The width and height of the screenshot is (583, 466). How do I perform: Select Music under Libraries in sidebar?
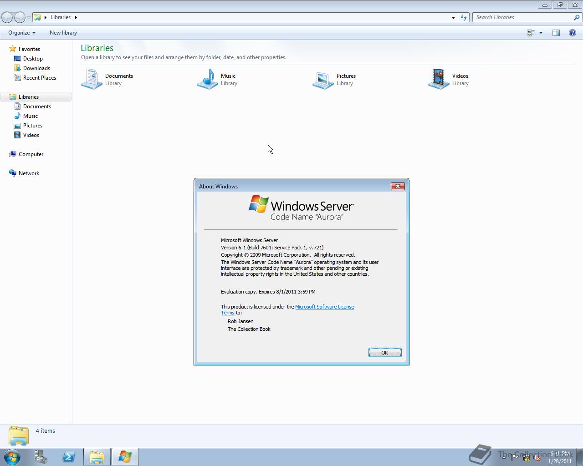(x=31, y=116)
